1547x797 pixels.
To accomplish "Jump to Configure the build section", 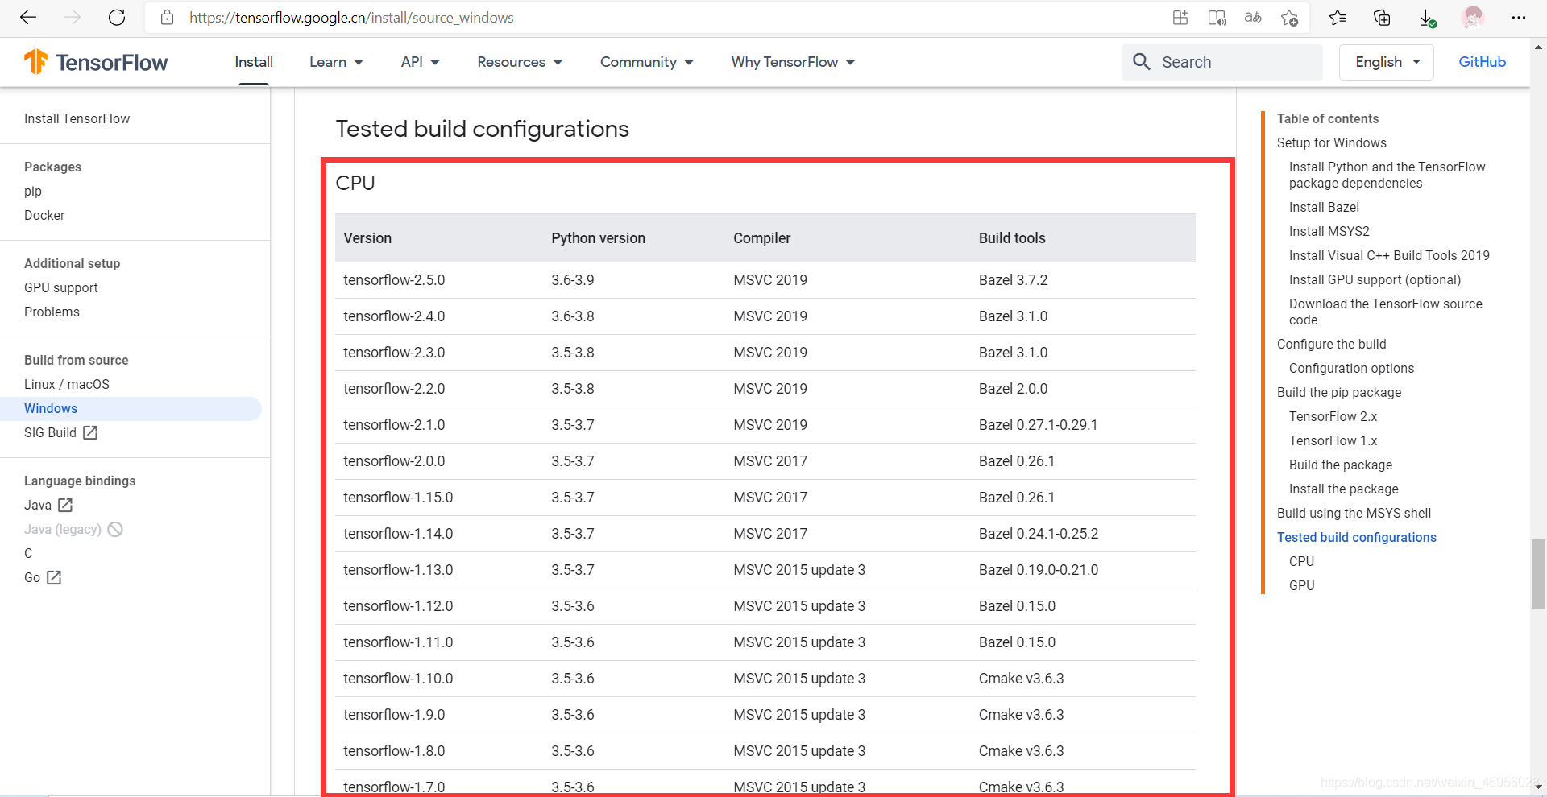I will 1331,345.
